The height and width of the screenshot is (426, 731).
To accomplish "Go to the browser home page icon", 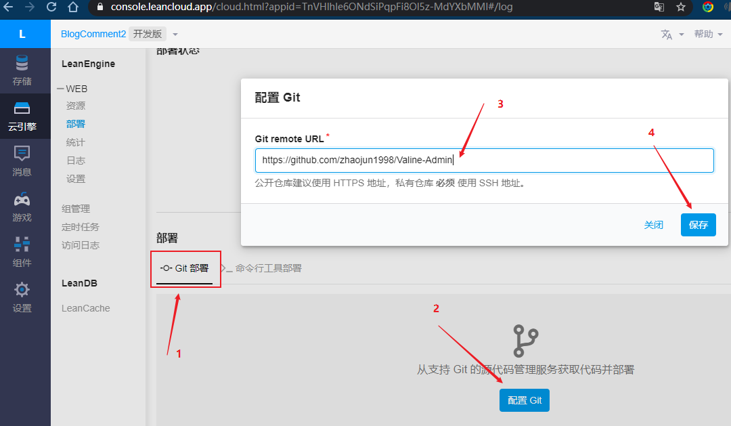I will [72, 7].
